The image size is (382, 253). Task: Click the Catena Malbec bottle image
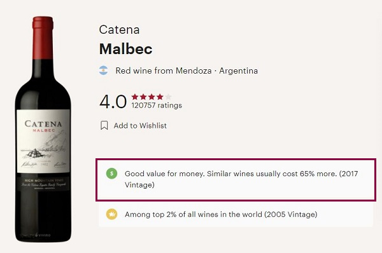43,129
